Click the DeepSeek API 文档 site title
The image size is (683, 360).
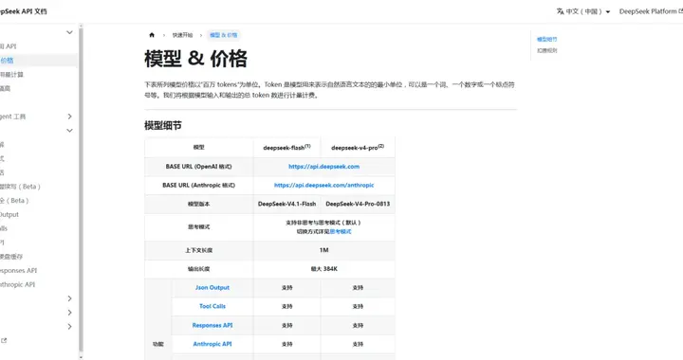point(23,11)
